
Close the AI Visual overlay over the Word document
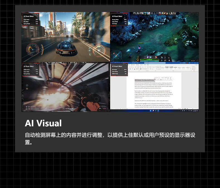(x=126, y=64)
